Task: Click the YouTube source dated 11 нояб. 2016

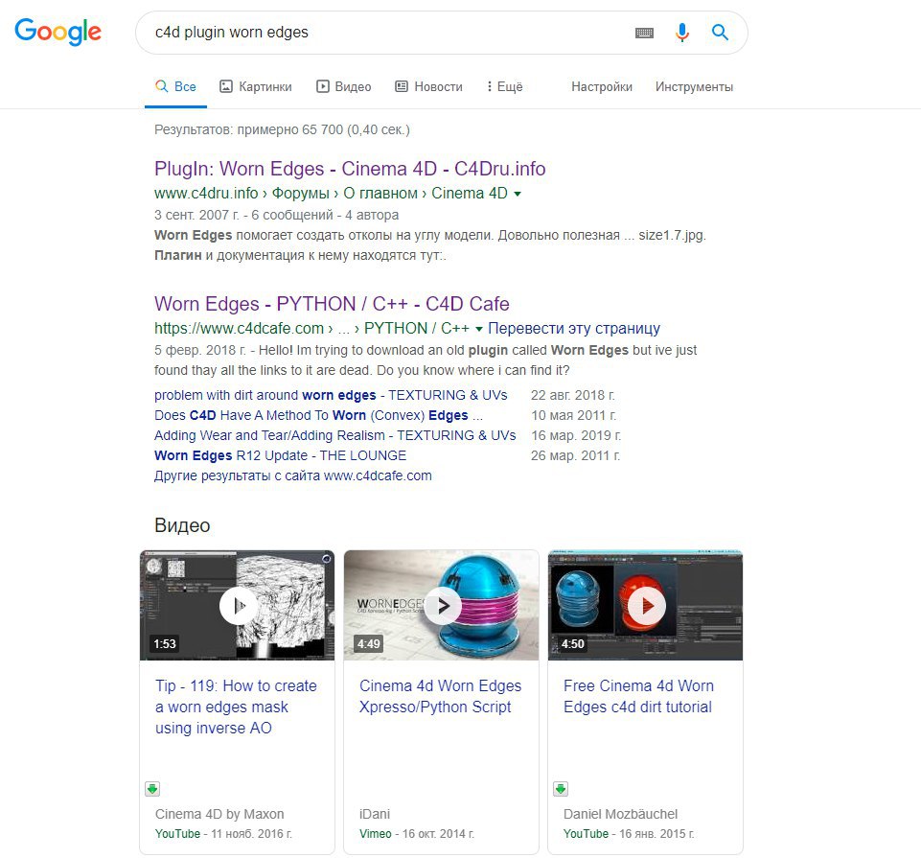Action: [x=177, y=834]
